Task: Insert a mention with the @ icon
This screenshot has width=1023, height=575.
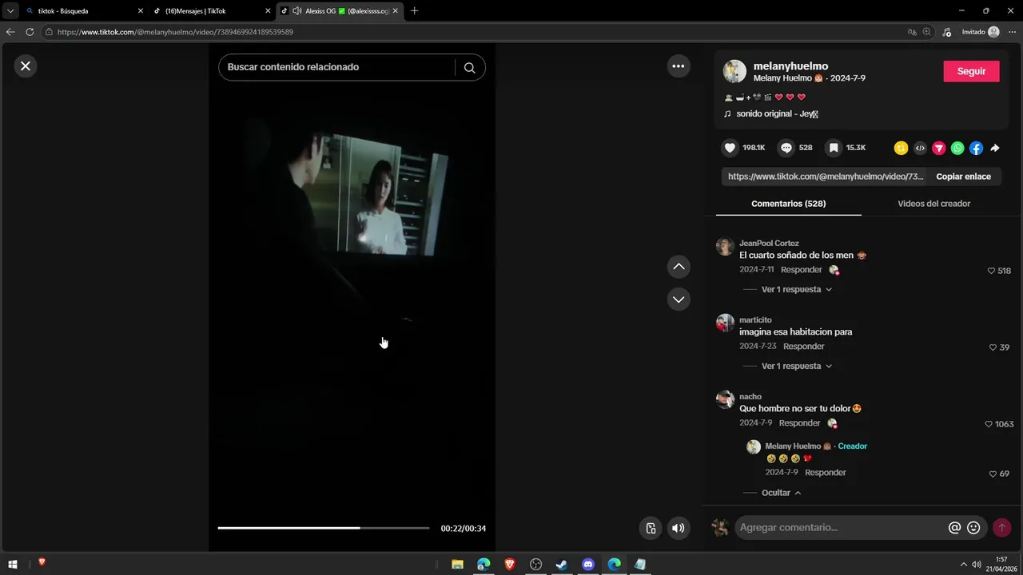Action: pos(954,528)
